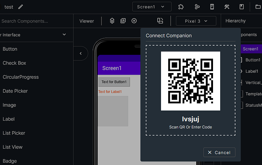Expand Label1 chevron in the hierarchy

tap(241, 71)
